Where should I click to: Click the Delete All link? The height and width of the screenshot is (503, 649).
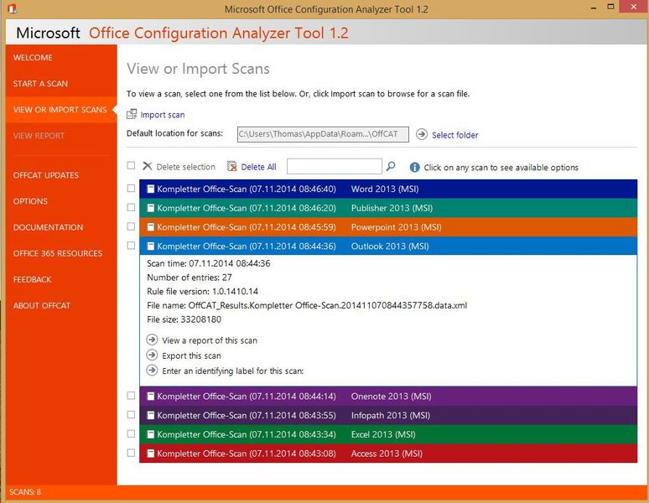[258, 167]
